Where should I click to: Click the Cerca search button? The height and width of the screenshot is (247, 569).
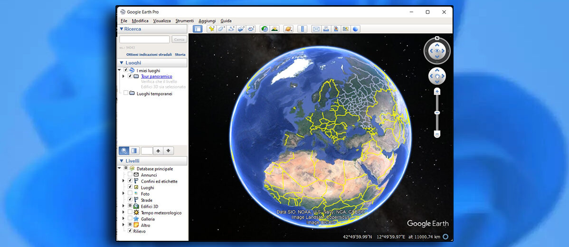179,40
